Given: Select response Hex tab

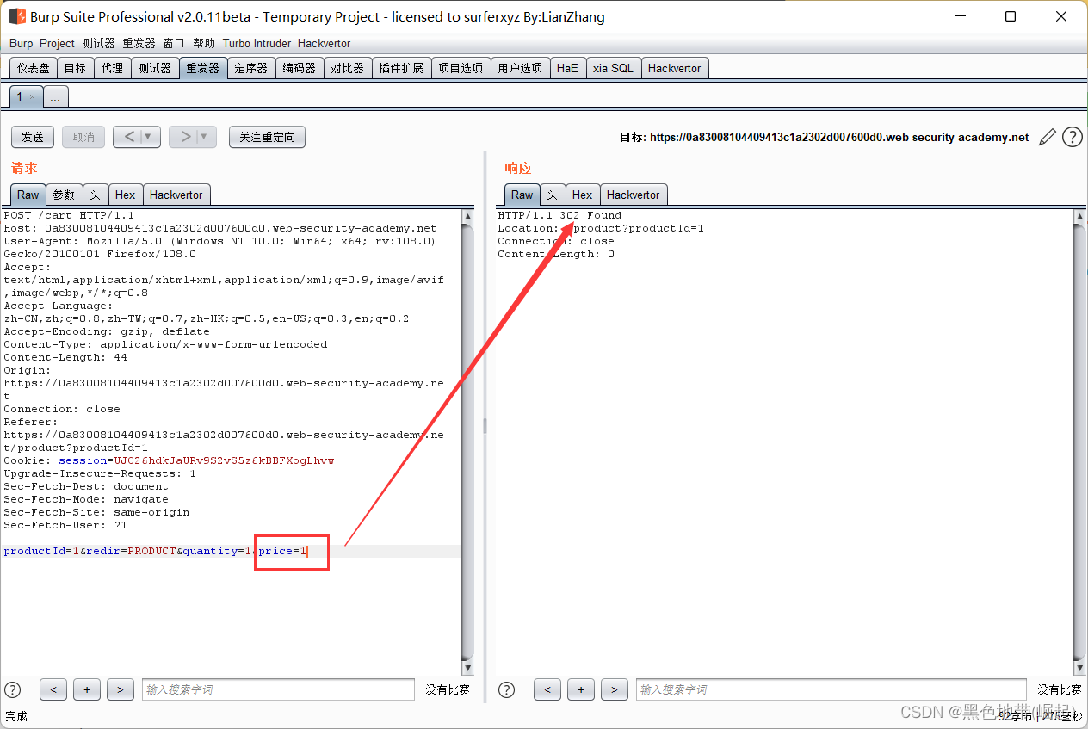Looking at the screenshot, I should click(583, 195).
